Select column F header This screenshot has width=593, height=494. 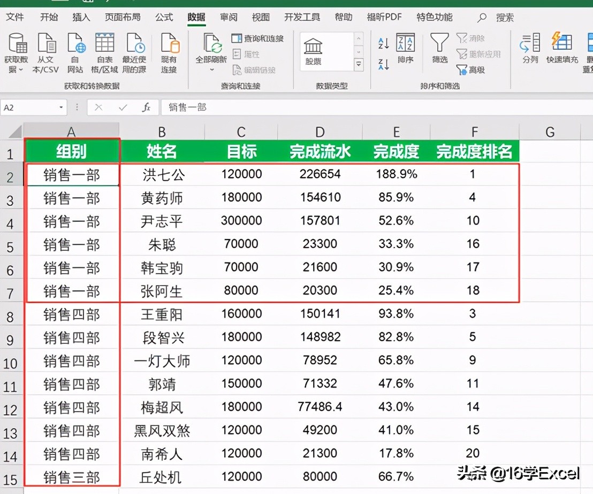pyautogui.click(x=475, y=132)
